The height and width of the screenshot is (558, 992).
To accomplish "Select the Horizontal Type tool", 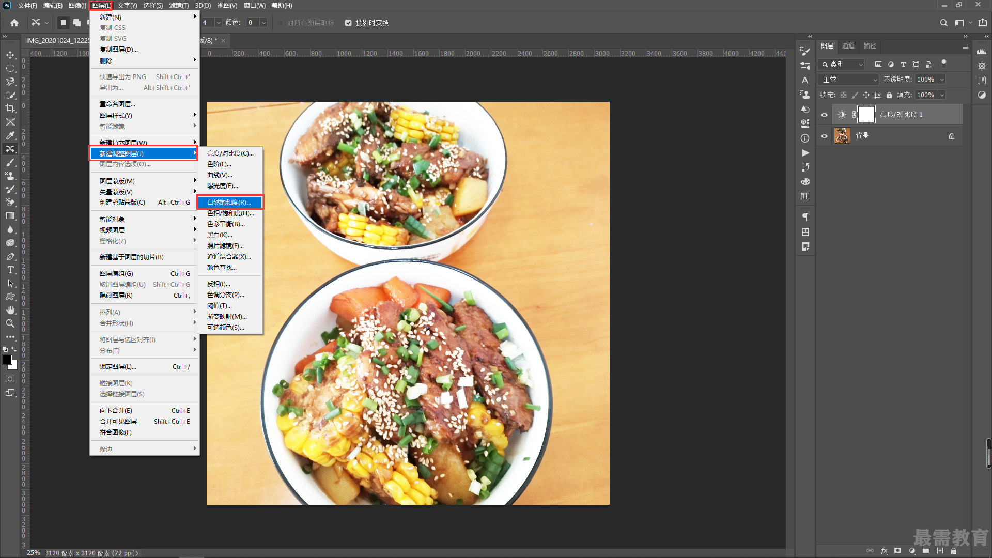I will (10, 270).
